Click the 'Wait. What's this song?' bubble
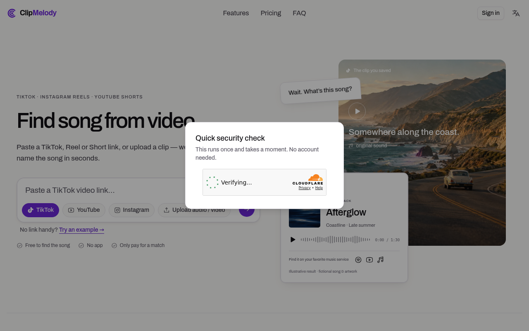529x331 pixels. pos(320,90)
